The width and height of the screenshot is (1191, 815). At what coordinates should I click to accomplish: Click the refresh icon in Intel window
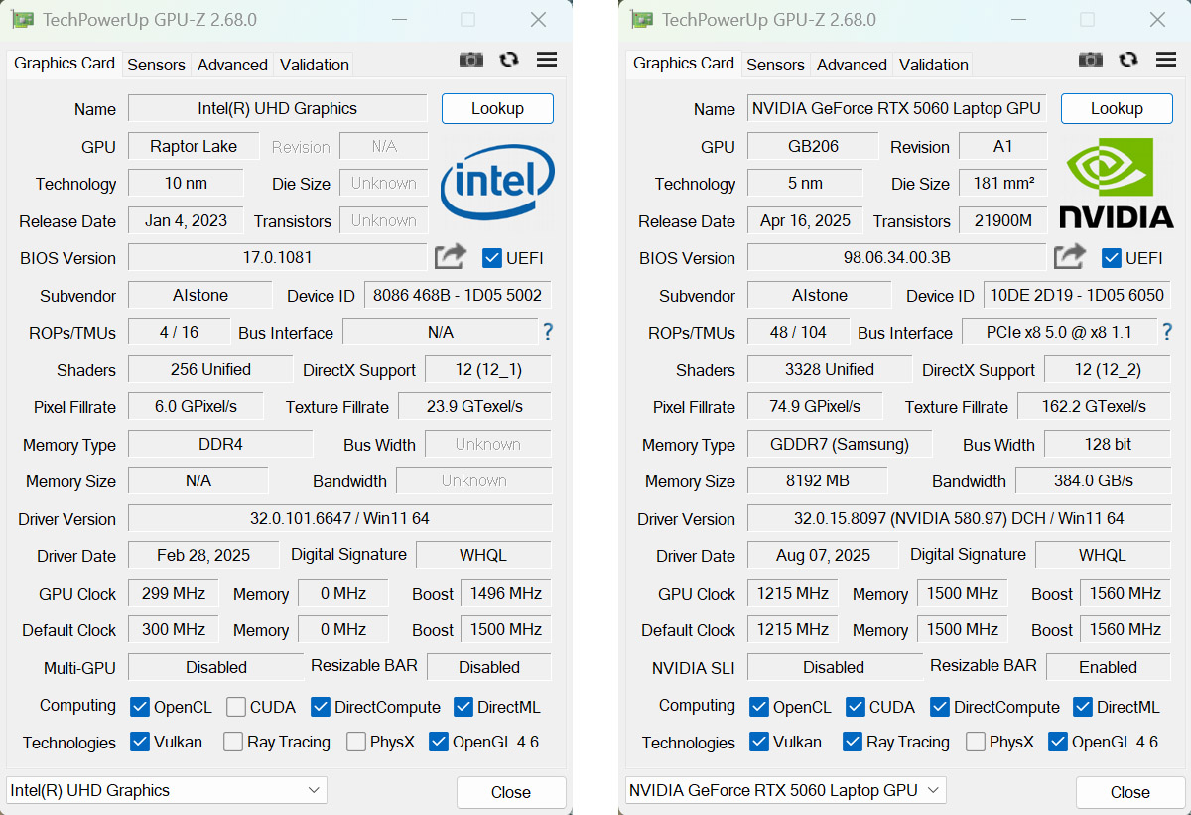pyautogui.click(x=509, y=60)
